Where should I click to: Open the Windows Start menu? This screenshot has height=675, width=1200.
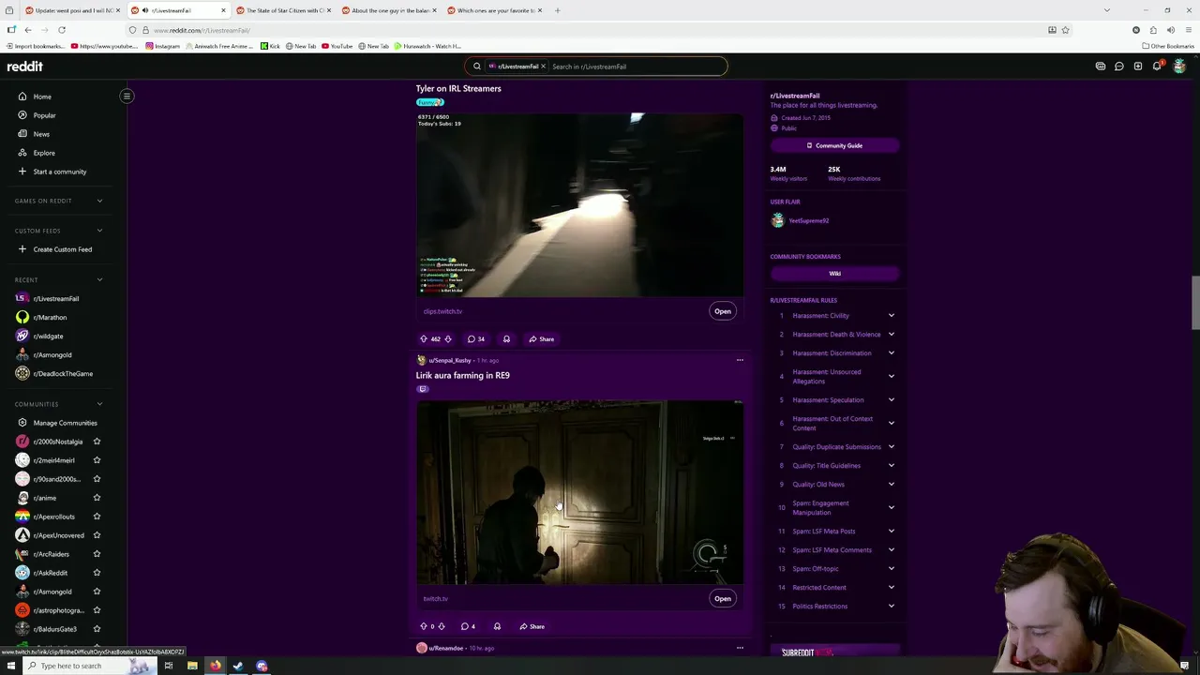(x=11, y=666)
